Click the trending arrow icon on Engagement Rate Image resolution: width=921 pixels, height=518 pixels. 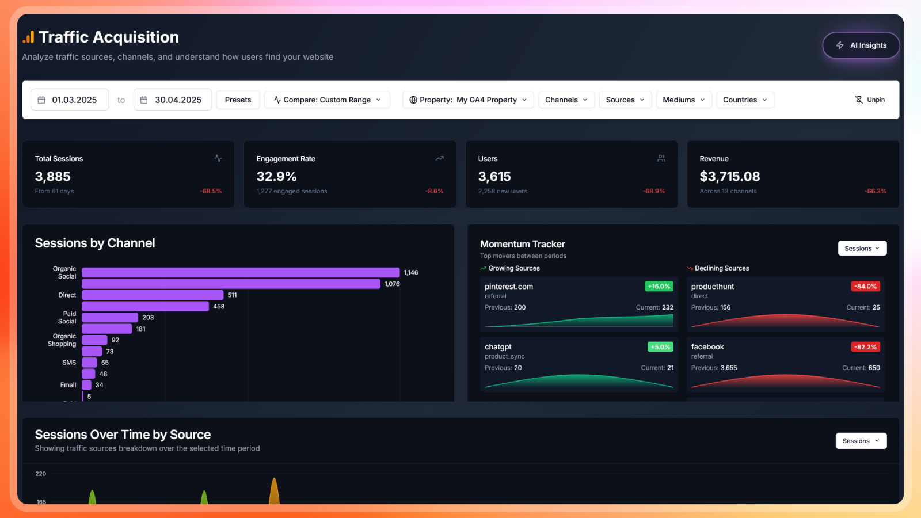[x=440, y=158]
